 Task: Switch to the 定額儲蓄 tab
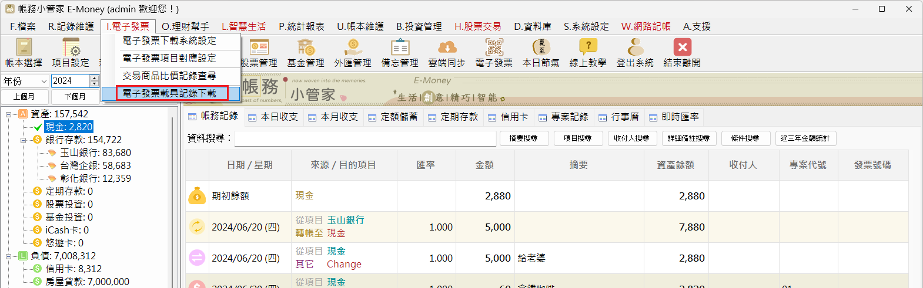coord(393,117)
